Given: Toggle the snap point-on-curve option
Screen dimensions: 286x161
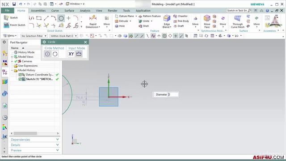Looking at the screenshot, I should [181, 36].
